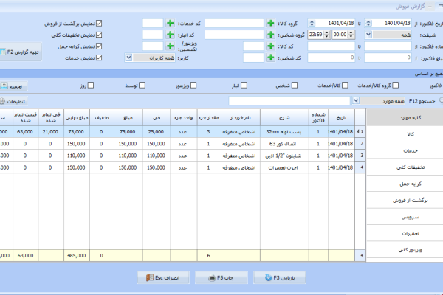Click invoice number from field
443x295 pixels.
click(x=388, y=46)
